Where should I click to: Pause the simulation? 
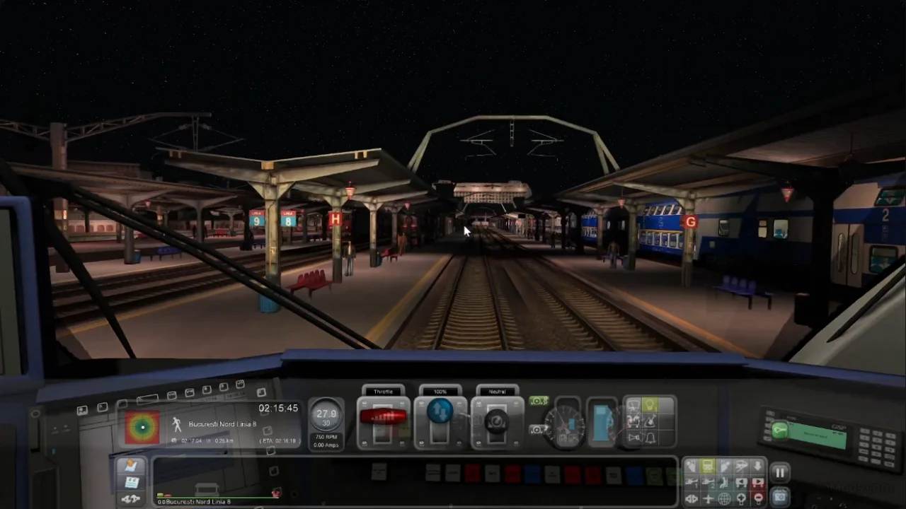pyautogui.click(x=779, y=474)
